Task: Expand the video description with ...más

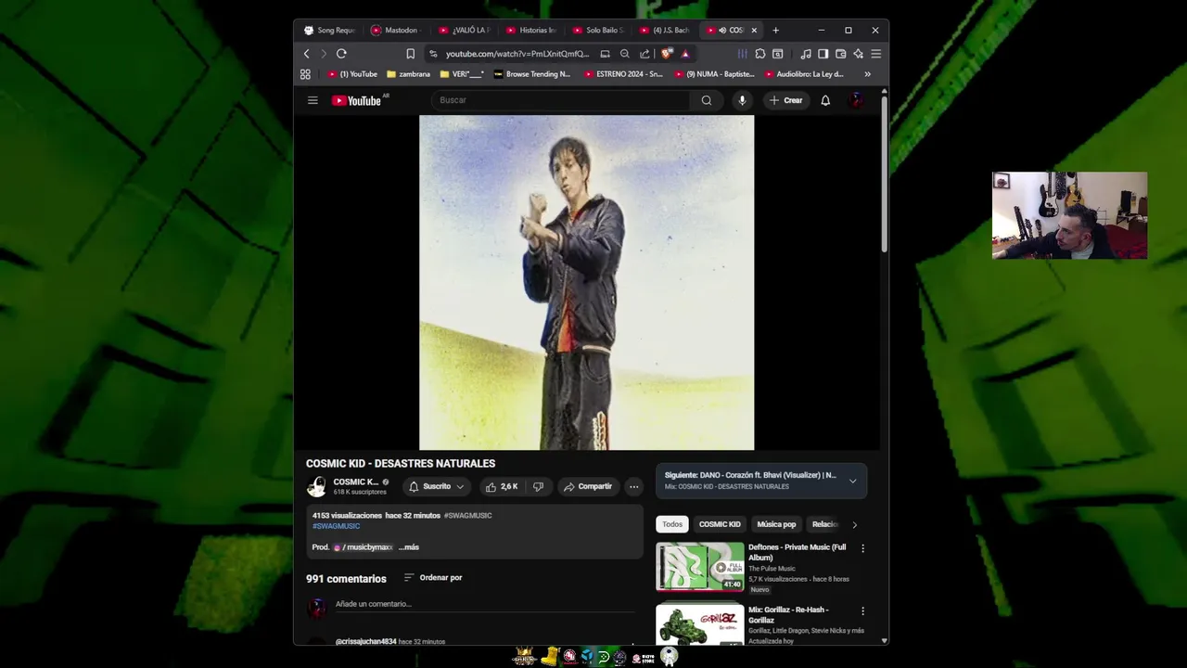Action: 409,547
